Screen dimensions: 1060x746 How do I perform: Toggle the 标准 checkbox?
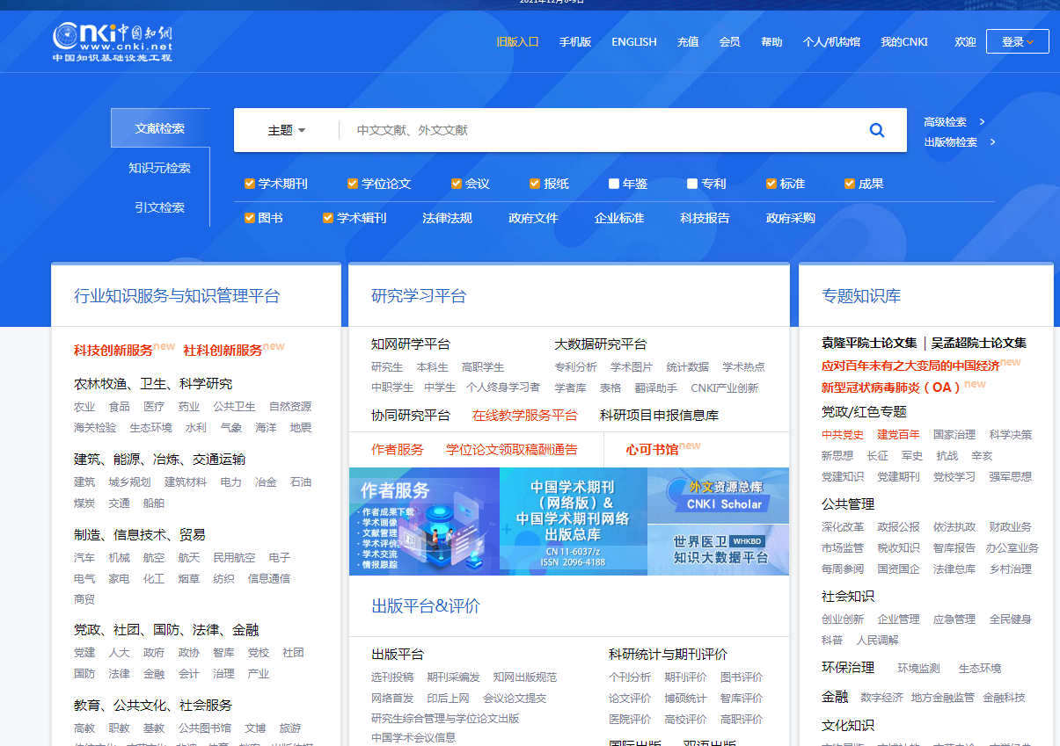(771, 184)
